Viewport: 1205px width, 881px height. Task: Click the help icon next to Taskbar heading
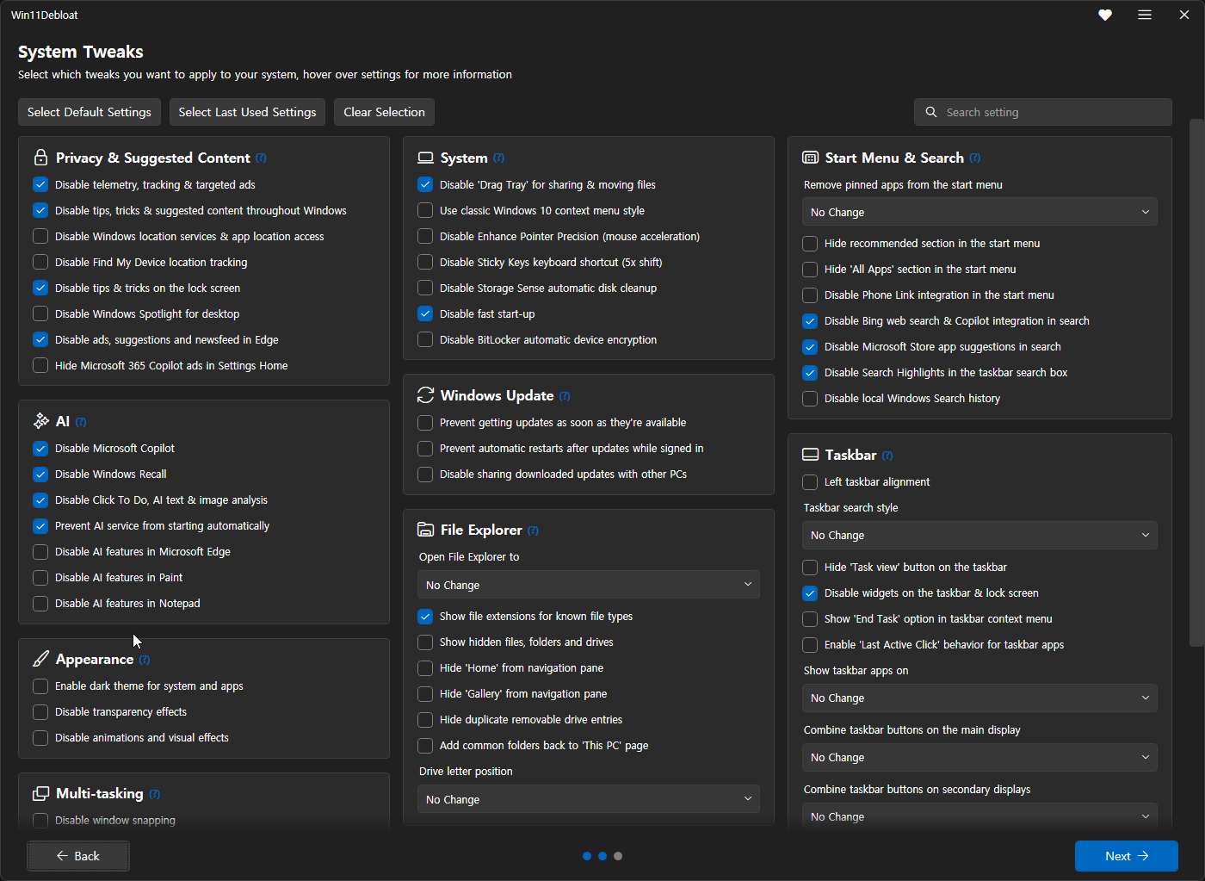(887, 456)
